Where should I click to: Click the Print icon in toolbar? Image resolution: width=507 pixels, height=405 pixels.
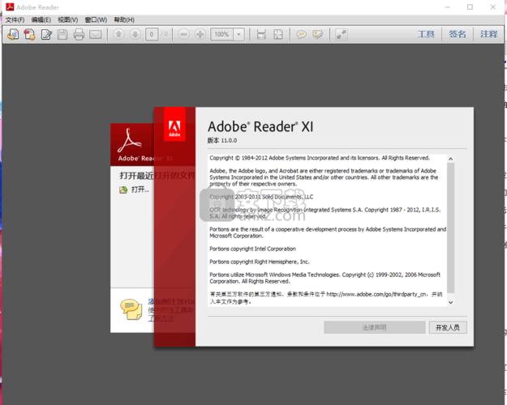point(79,34)
